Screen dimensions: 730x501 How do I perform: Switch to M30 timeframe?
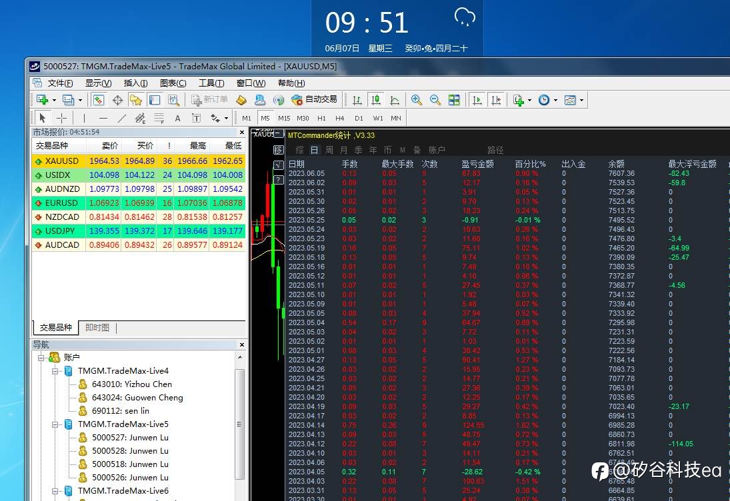point(303,118)
